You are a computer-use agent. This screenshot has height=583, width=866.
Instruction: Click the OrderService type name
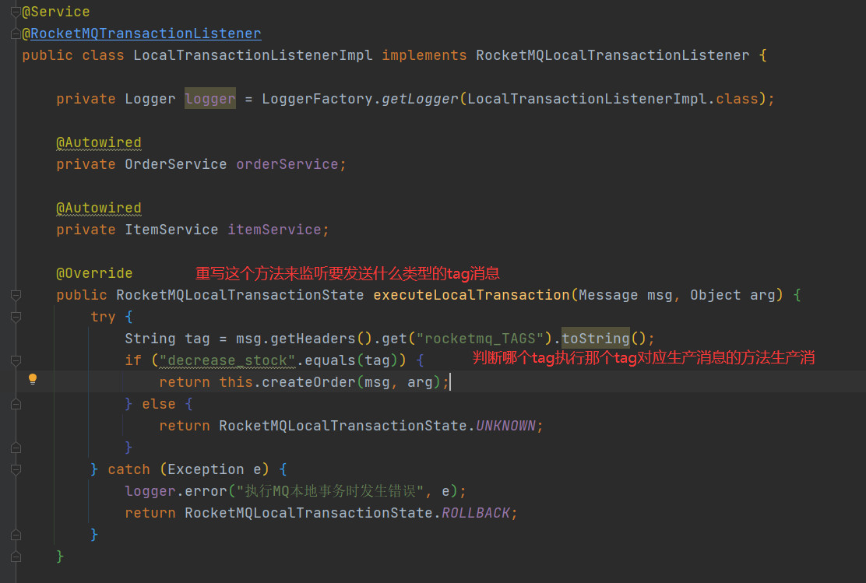coord(176,164)
